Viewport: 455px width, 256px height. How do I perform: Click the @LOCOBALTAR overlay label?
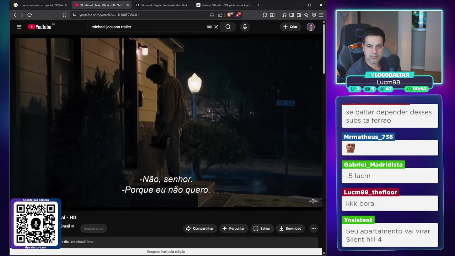click(390, 75)
